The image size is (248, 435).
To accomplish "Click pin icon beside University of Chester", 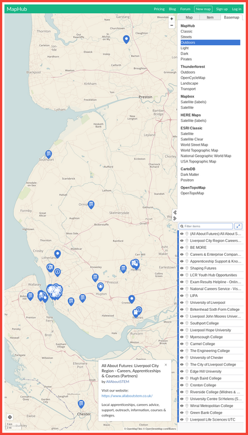I will (187, 358).
